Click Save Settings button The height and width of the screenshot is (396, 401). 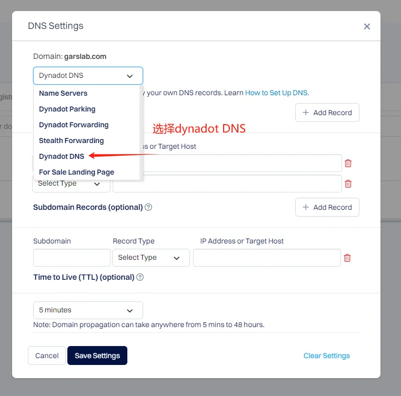97,356
